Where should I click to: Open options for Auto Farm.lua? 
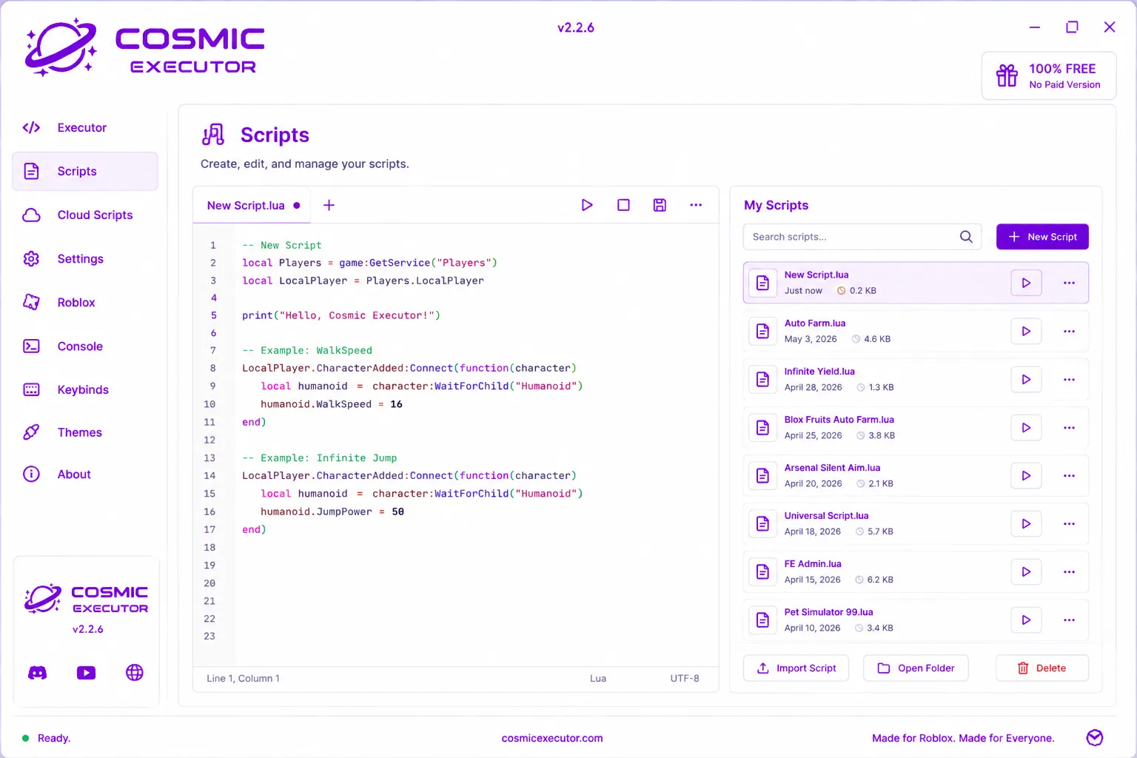(1069, 331)
